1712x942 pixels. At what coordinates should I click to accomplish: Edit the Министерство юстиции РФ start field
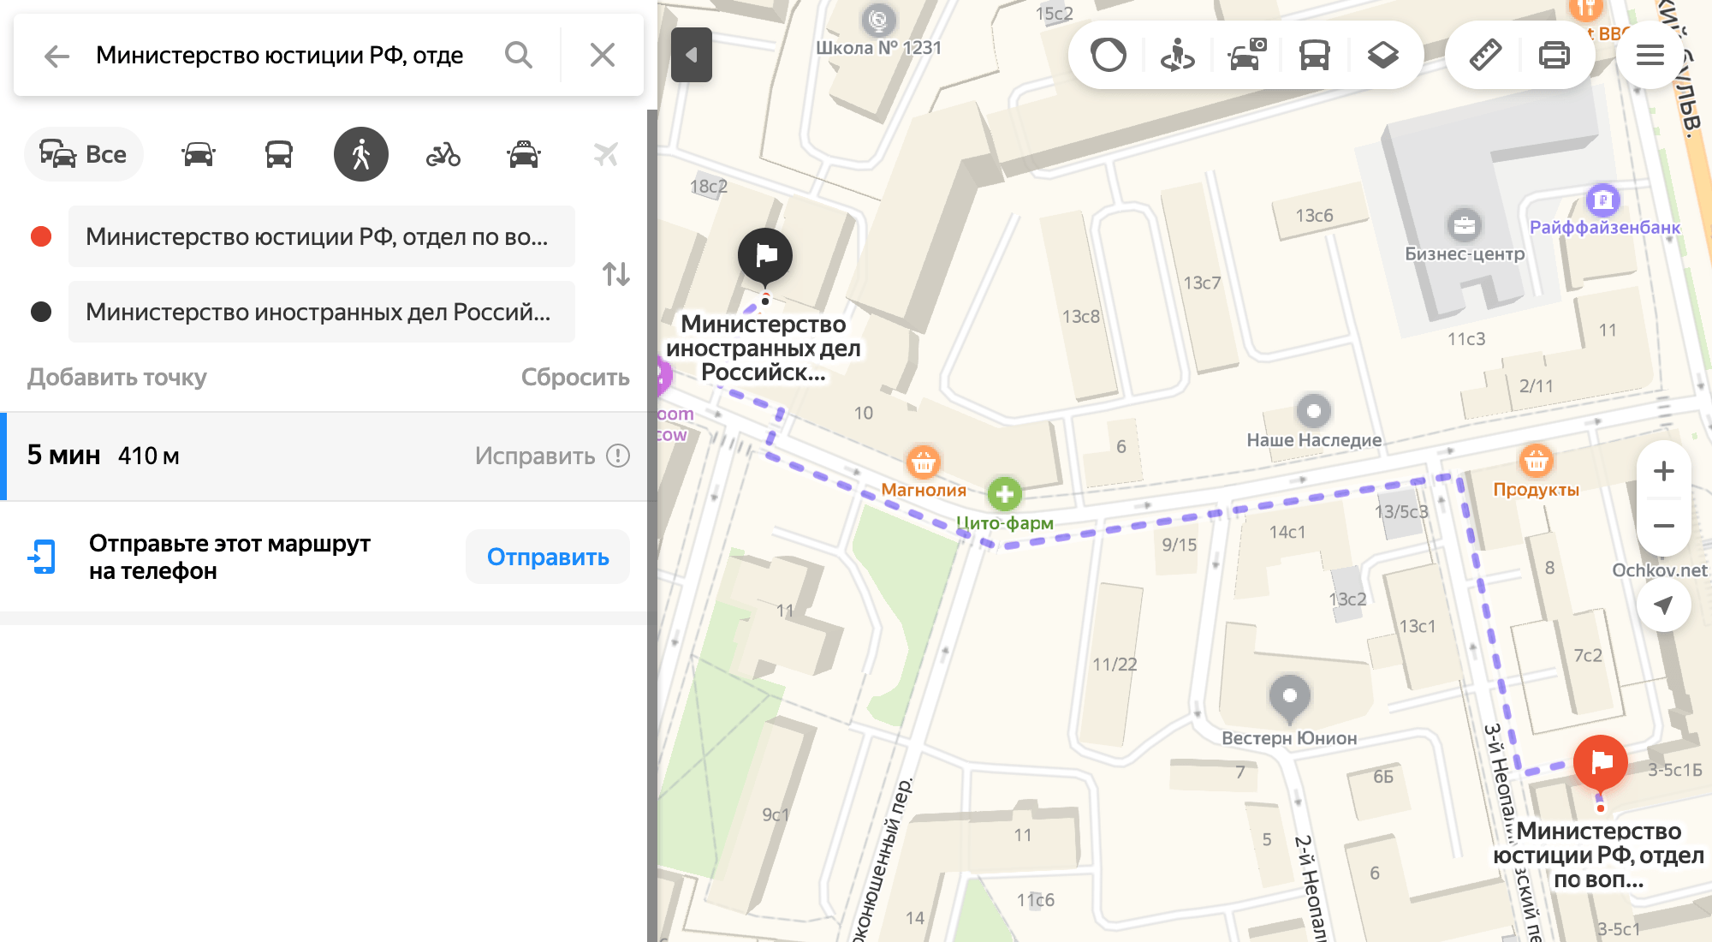click(x=322, y=236)
